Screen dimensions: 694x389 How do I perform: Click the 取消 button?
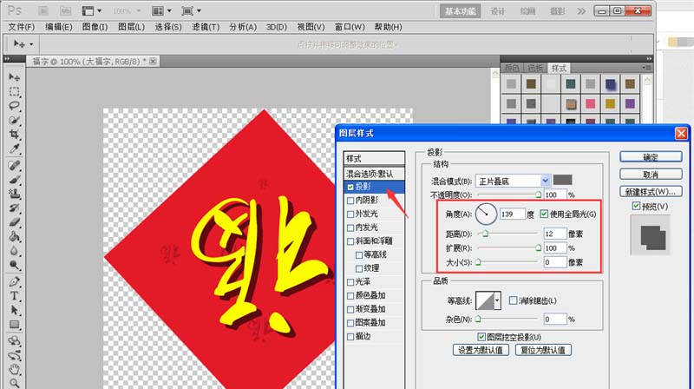(651, 175)
